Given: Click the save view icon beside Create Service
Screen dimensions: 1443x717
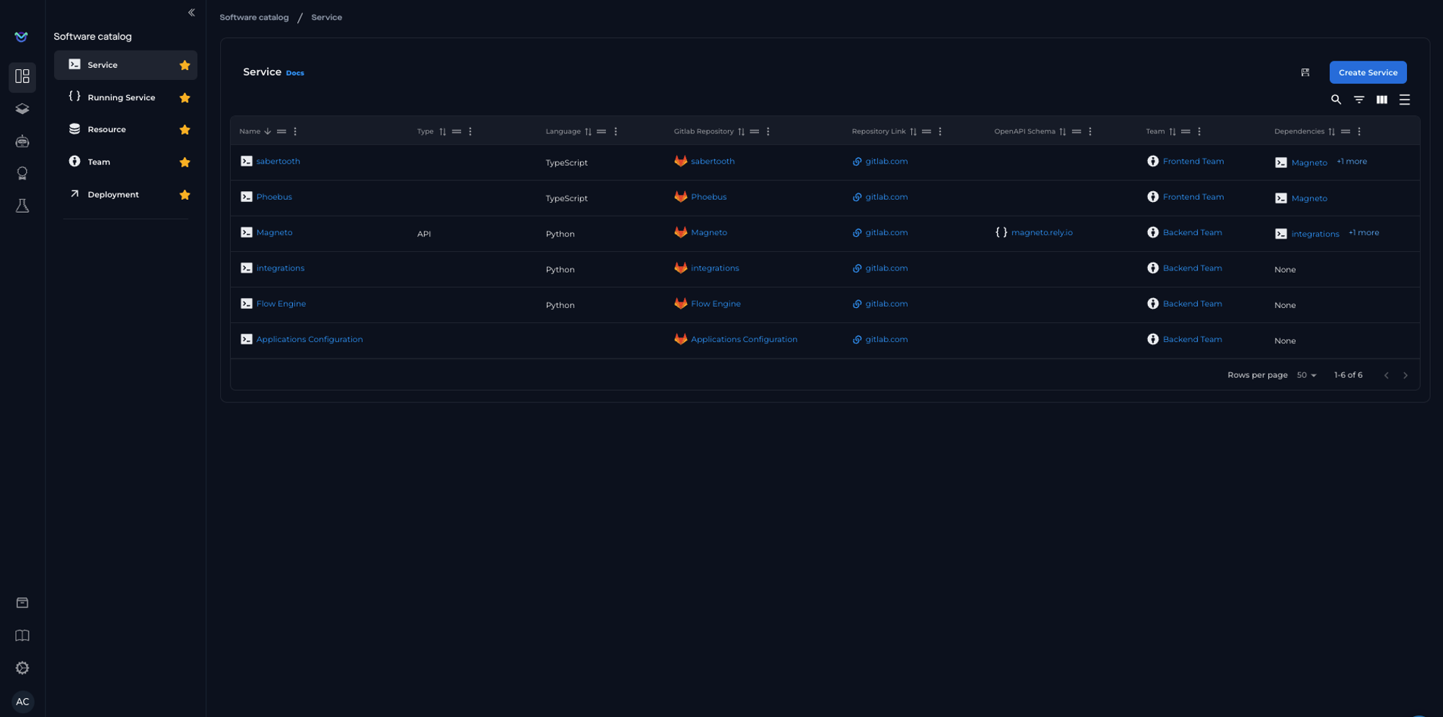Looking at the screenshot, I should [x=1305, y=72].
